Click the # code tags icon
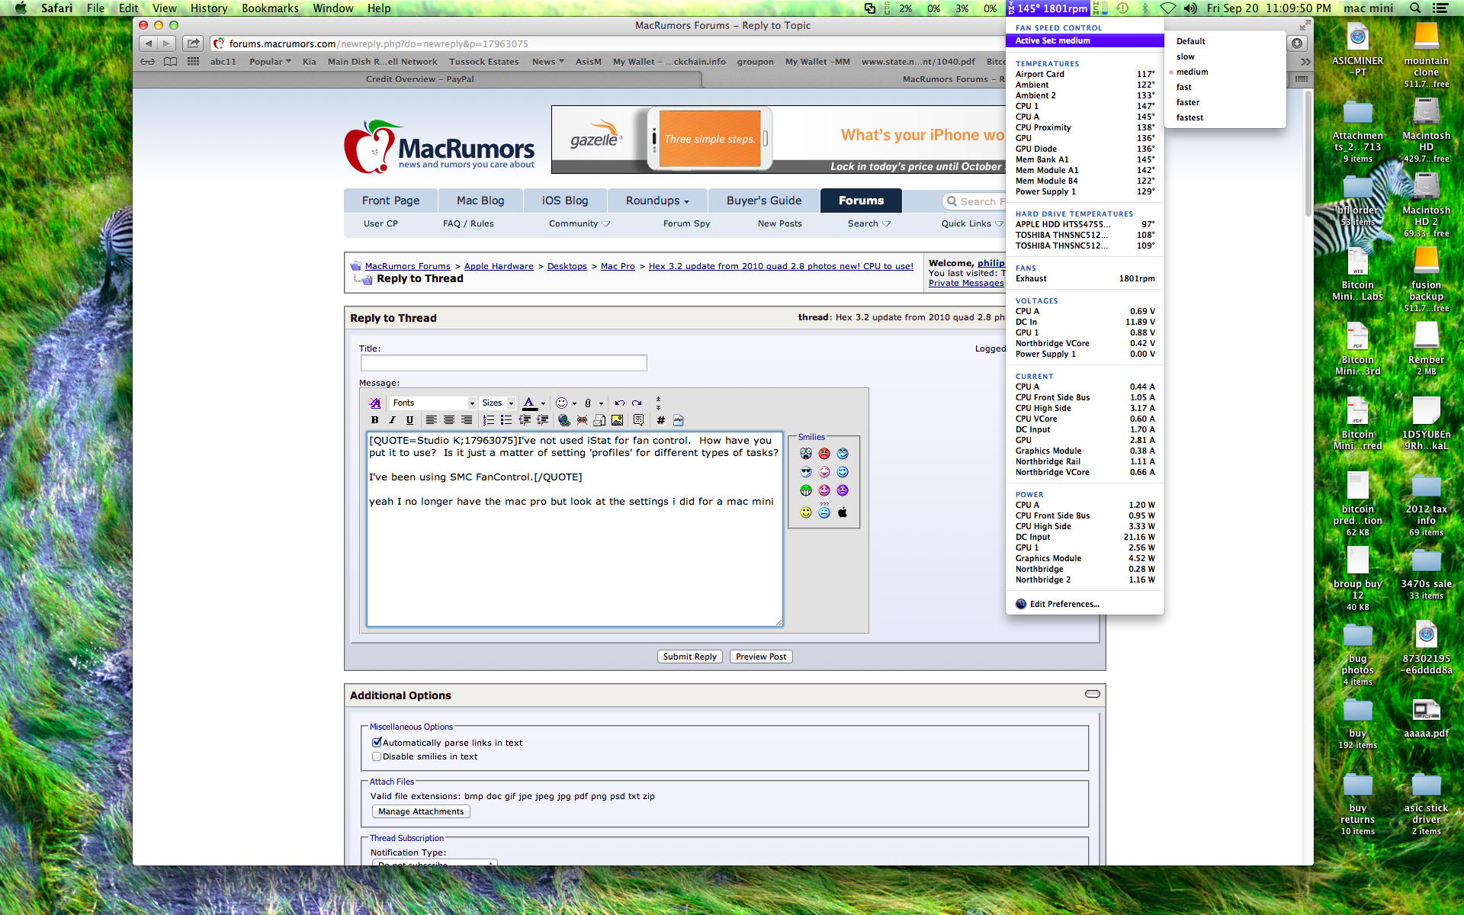 [x=660, y=420]
